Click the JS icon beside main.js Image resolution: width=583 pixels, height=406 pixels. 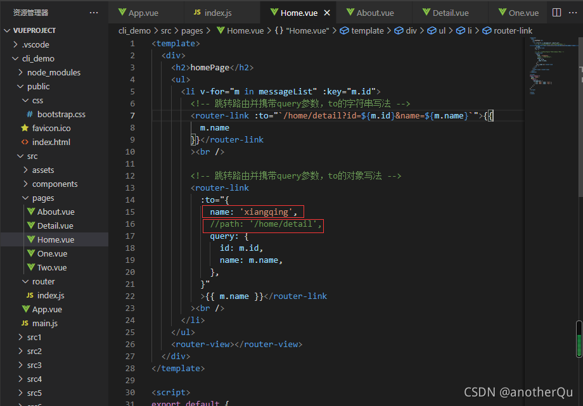click(x=25, y=323)
